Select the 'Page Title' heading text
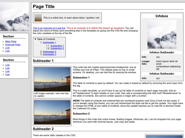The width and height of the screenshot is (185, 138). pos(44,6)
